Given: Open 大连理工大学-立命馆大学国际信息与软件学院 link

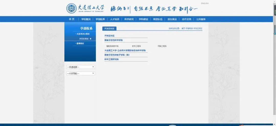Looking at the screenshot, I should click(125, 50).
